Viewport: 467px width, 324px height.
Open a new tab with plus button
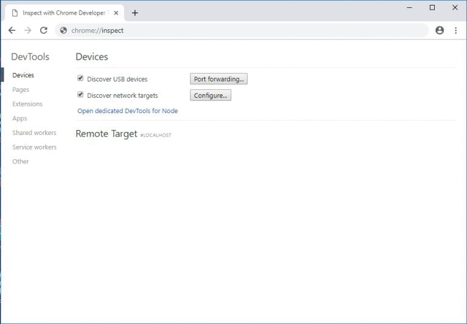135,13
